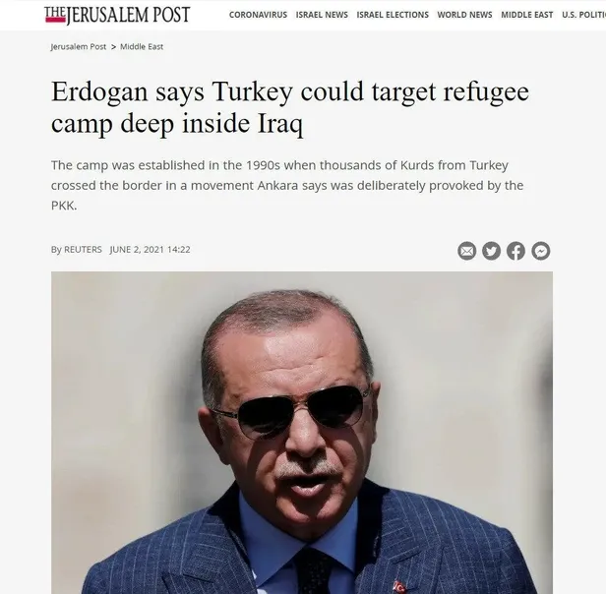The width and height of the screenshot is (606, 594).
Task: Click the REUTERS author byline
Action: [x=83, y=250]
